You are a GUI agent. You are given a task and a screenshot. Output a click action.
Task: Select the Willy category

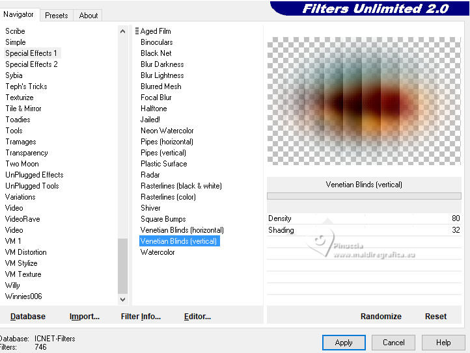click(12, 285)
